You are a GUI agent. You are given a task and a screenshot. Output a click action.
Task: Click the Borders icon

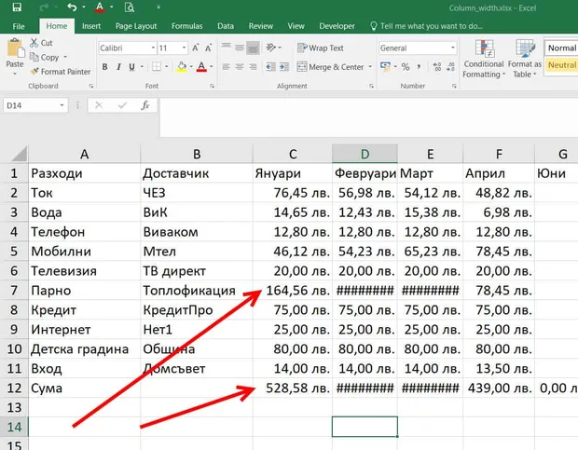click(x=157, y=67)
